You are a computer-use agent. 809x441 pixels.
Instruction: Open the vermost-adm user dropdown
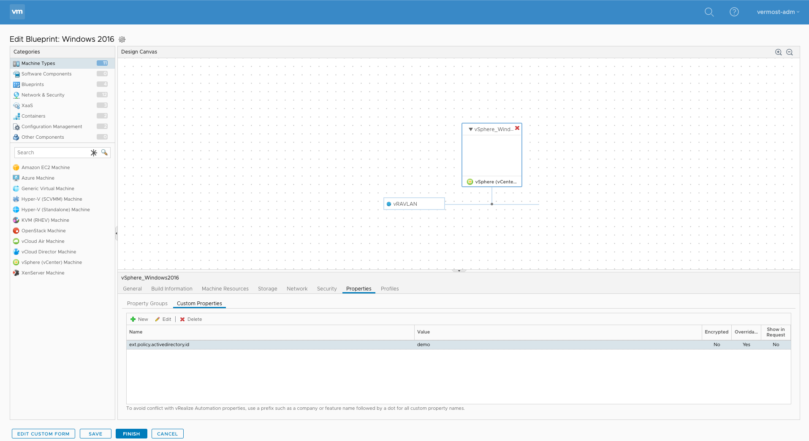(778, 12)
